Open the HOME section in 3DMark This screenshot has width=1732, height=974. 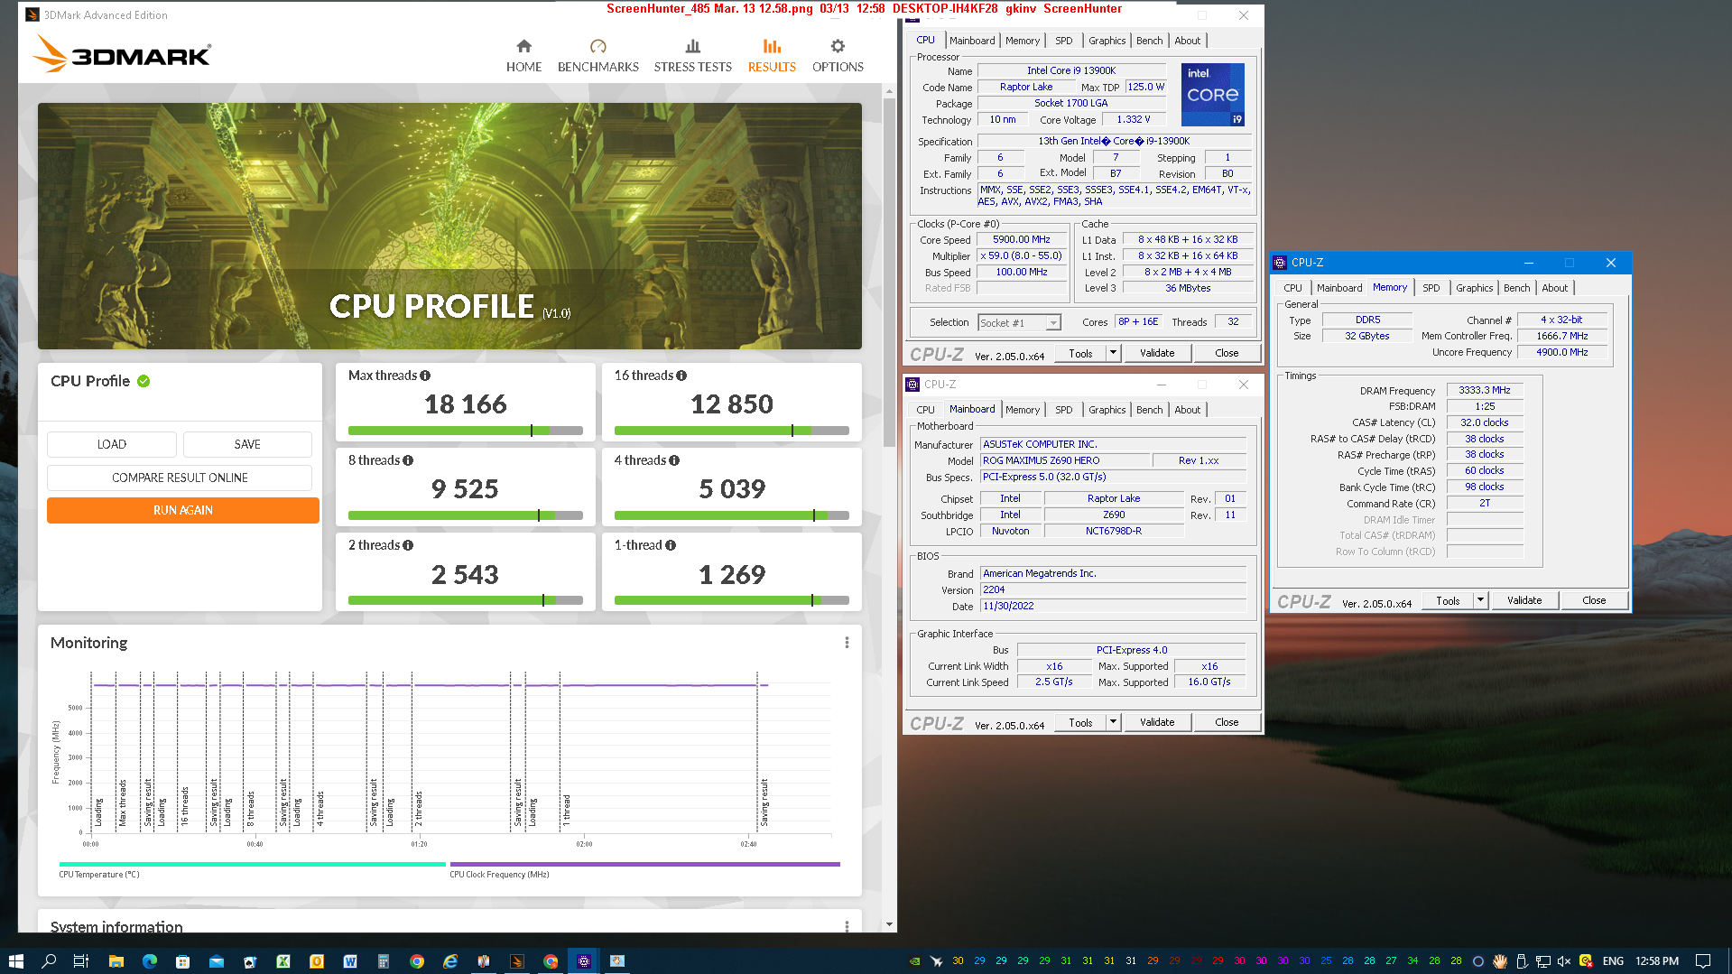tap(523, 55)
